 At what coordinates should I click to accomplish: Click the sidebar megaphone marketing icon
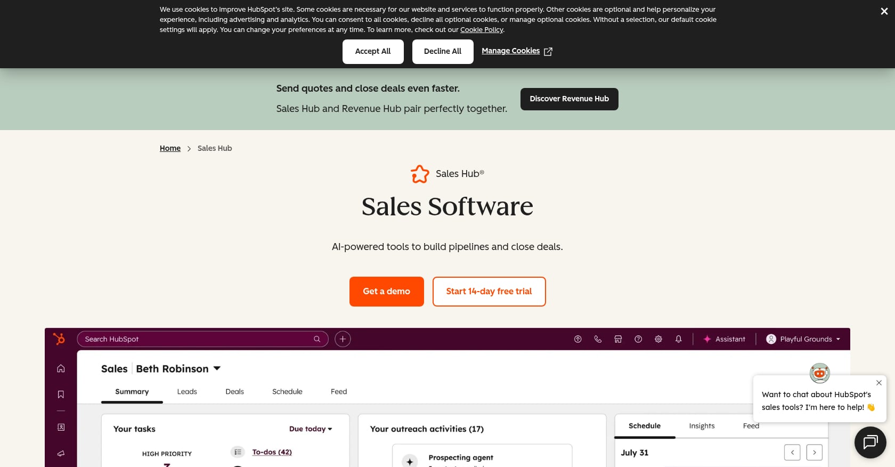(61, 453)
